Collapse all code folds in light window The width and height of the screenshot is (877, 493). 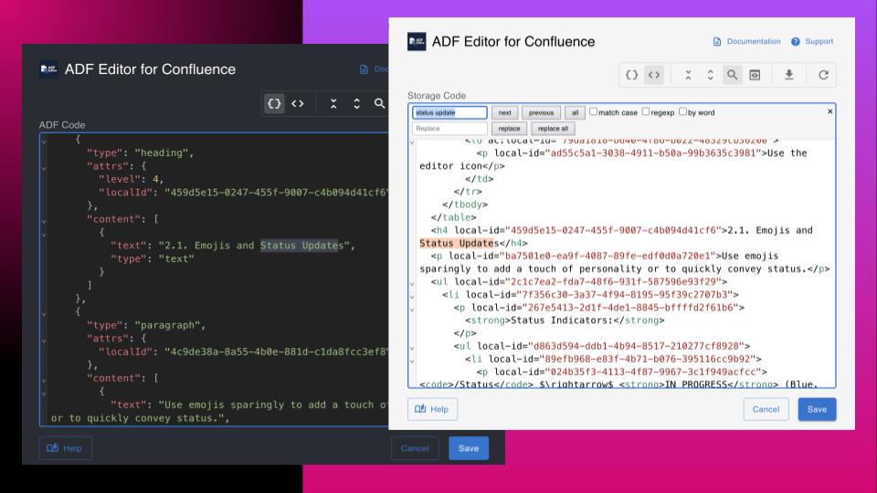coord(688,75)
